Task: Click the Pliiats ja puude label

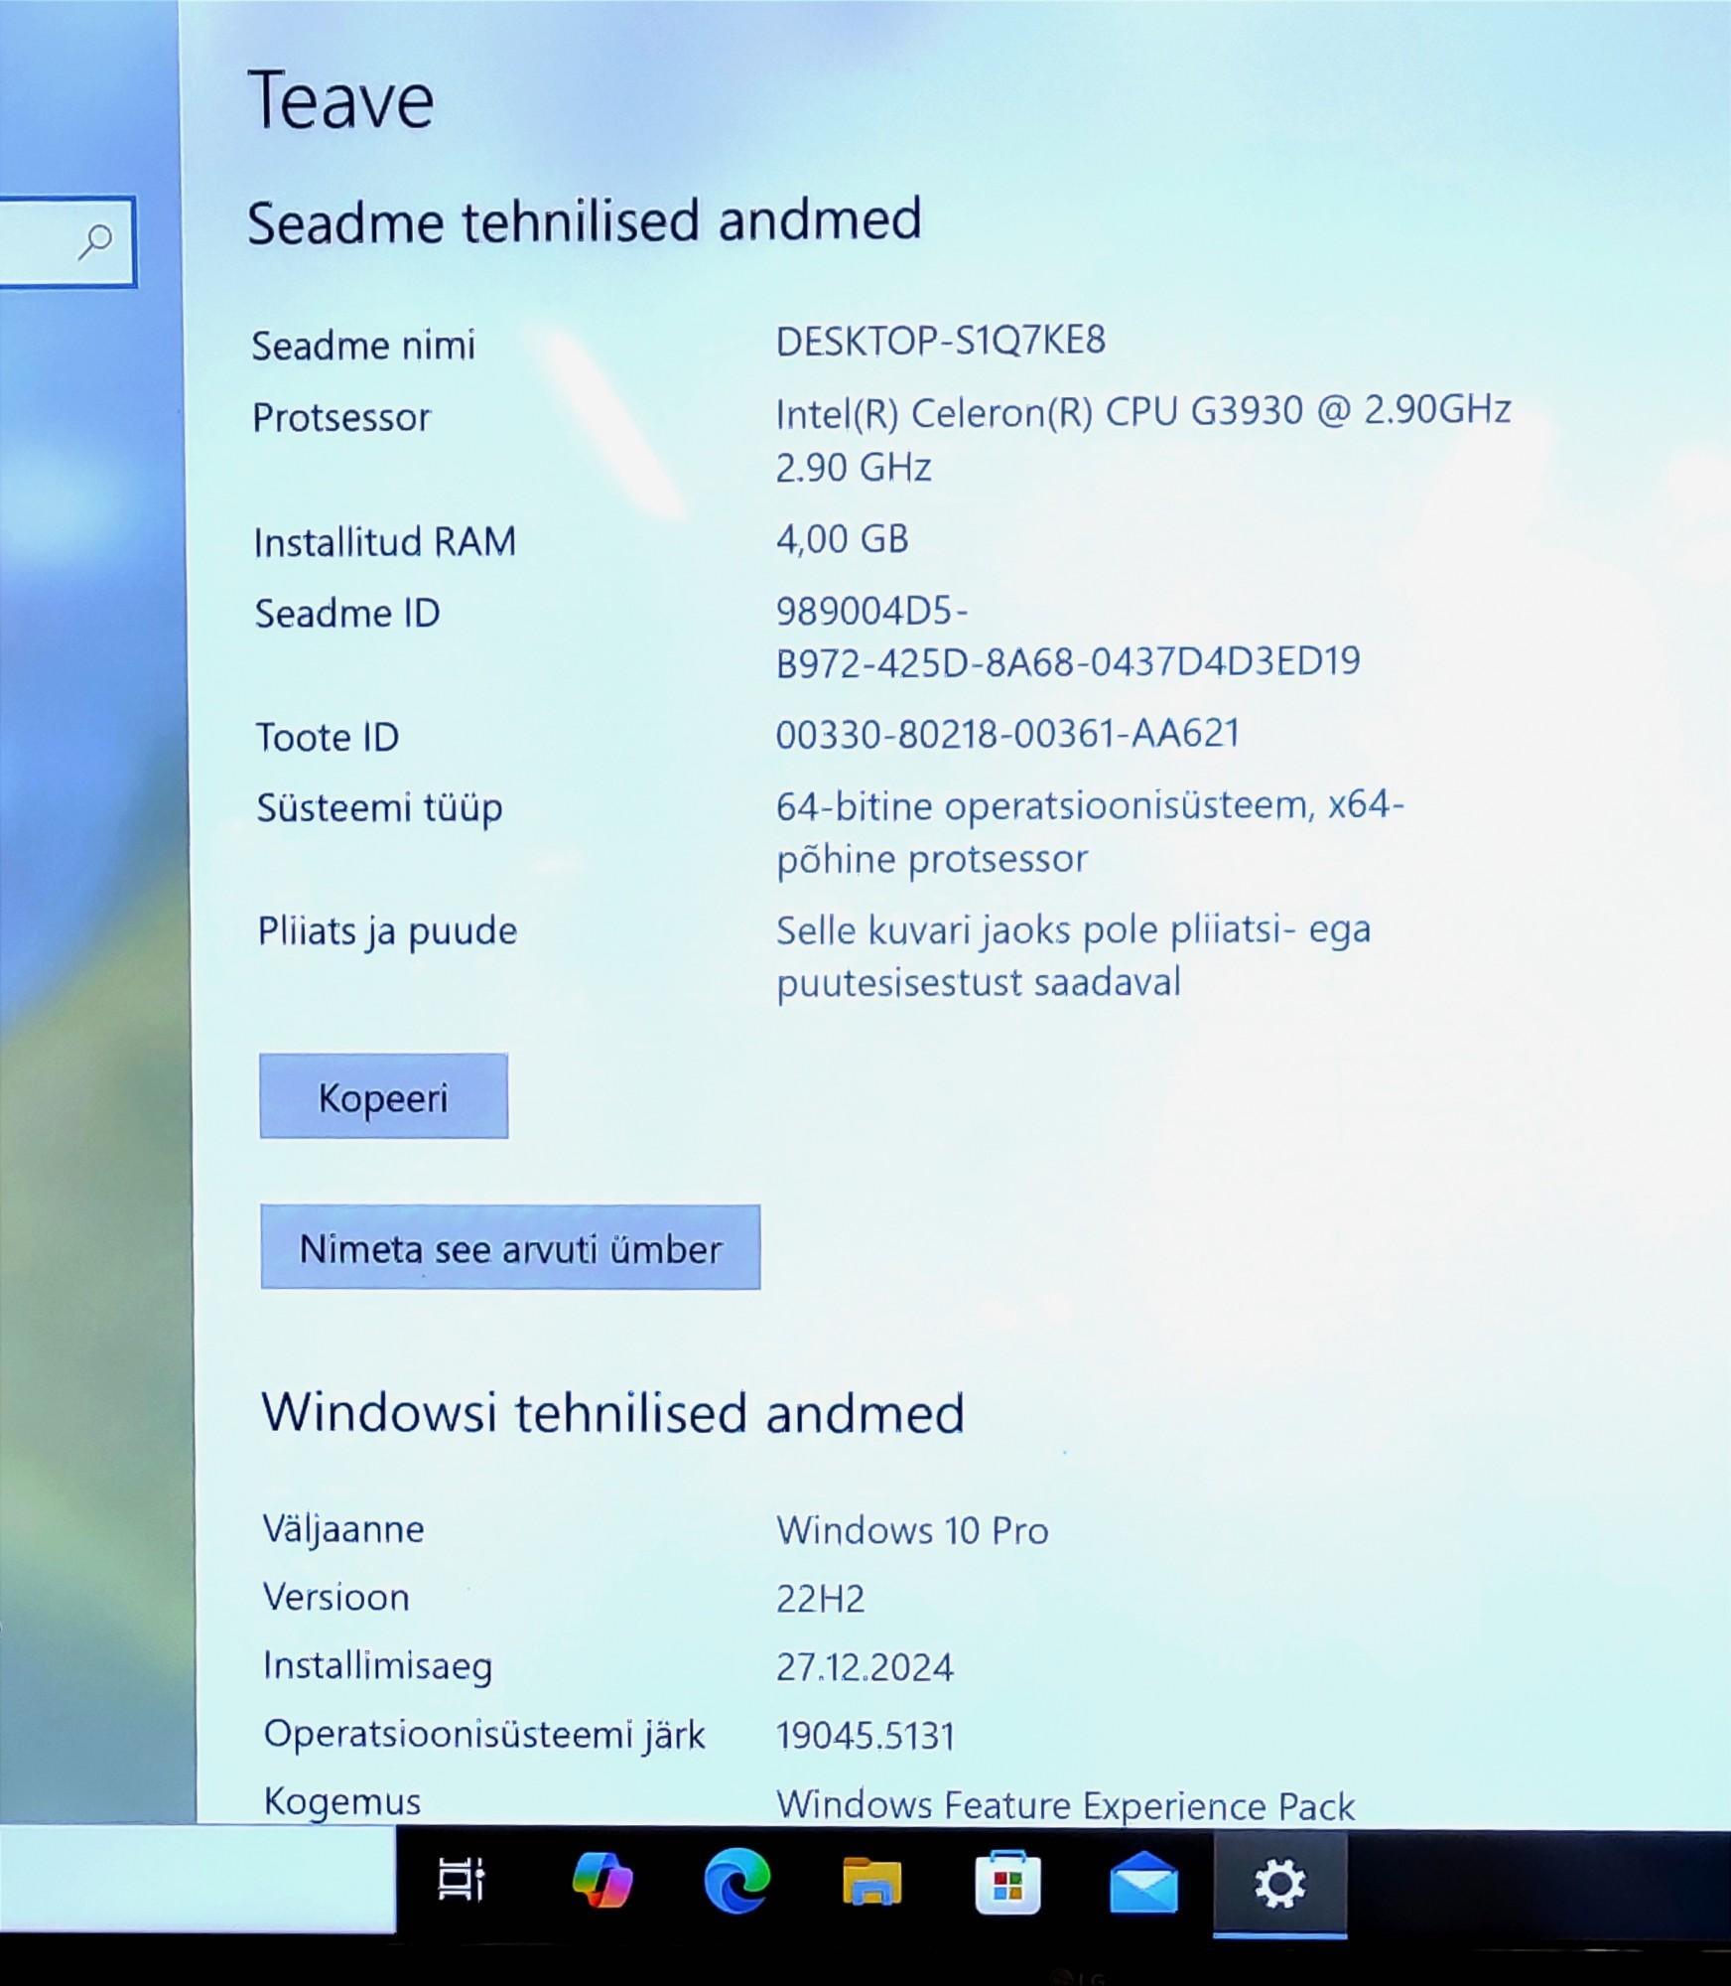Action: 387,931
